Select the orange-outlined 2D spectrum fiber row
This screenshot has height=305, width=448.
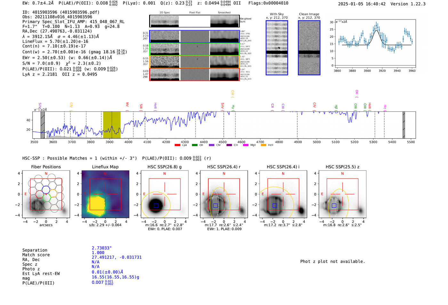pyautogui.click(x=195, y=62)
